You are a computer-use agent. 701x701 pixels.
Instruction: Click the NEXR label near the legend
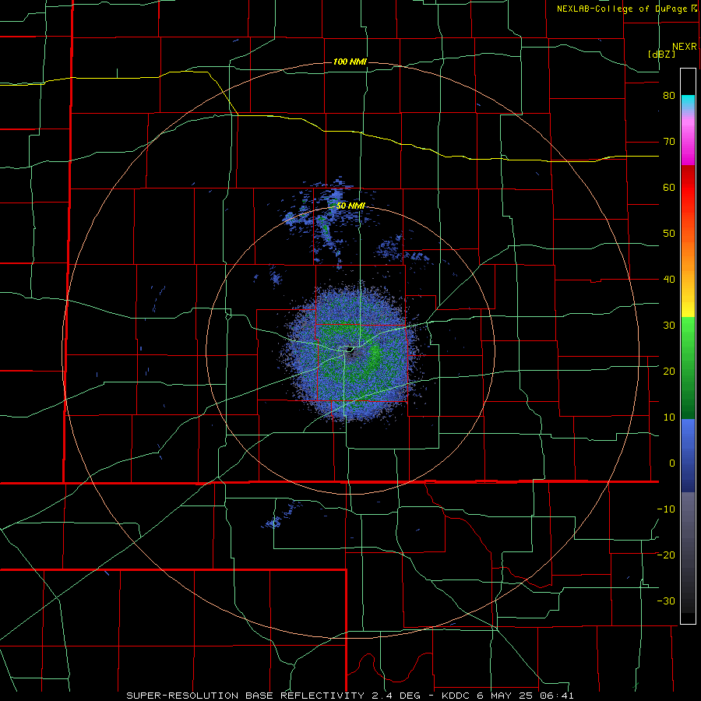coord(685,47)
